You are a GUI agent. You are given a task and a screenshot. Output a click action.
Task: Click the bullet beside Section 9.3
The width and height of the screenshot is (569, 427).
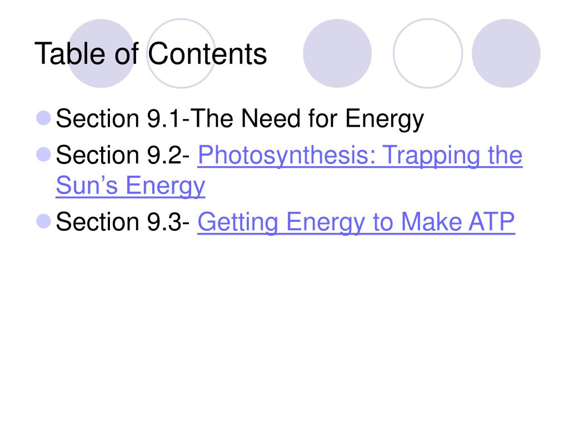(43, 221)
